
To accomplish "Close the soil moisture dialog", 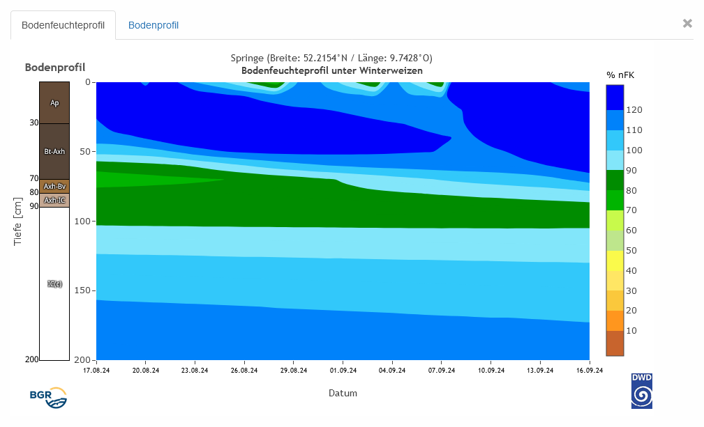I will pos(687,24).
